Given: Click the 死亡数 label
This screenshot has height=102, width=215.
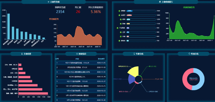Looking at the screenshot, I should (x=78, y=7).
